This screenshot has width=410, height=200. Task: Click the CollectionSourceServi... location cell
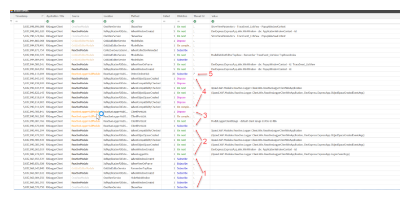[116, 50]
